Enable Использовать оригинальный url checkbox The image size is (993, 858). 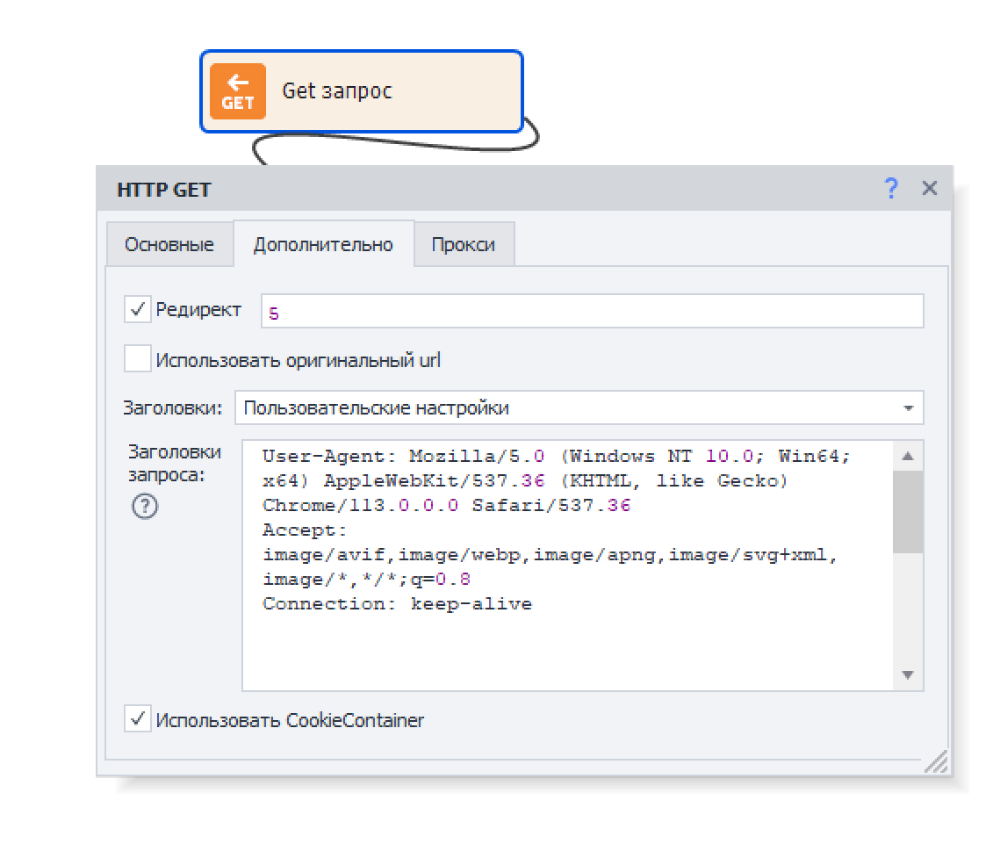138,359
